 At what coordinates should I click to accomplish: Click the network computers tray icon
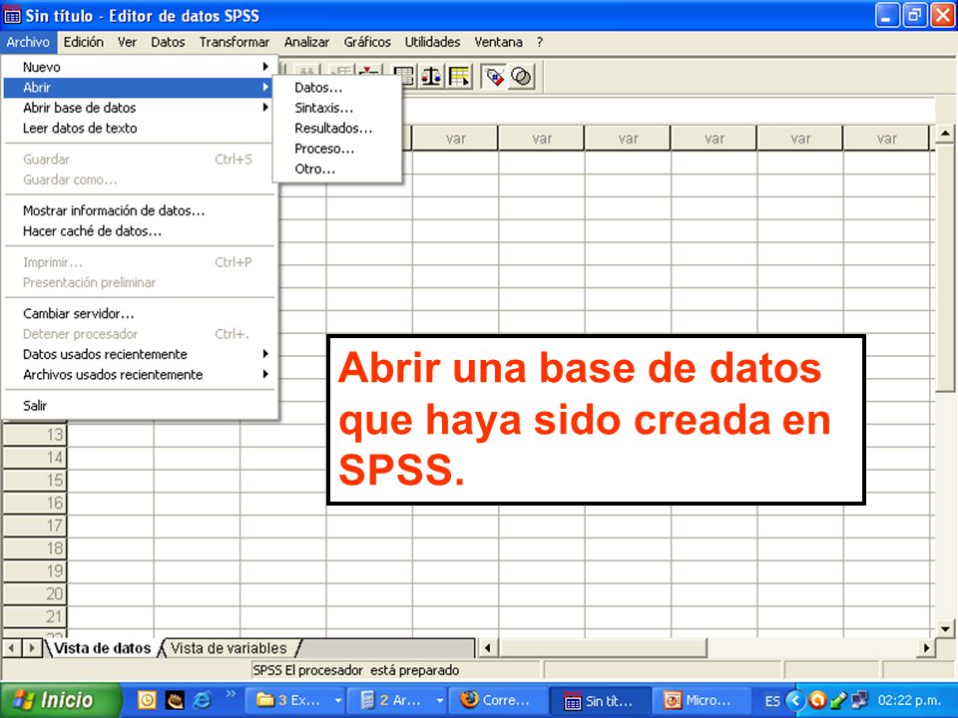859,700
